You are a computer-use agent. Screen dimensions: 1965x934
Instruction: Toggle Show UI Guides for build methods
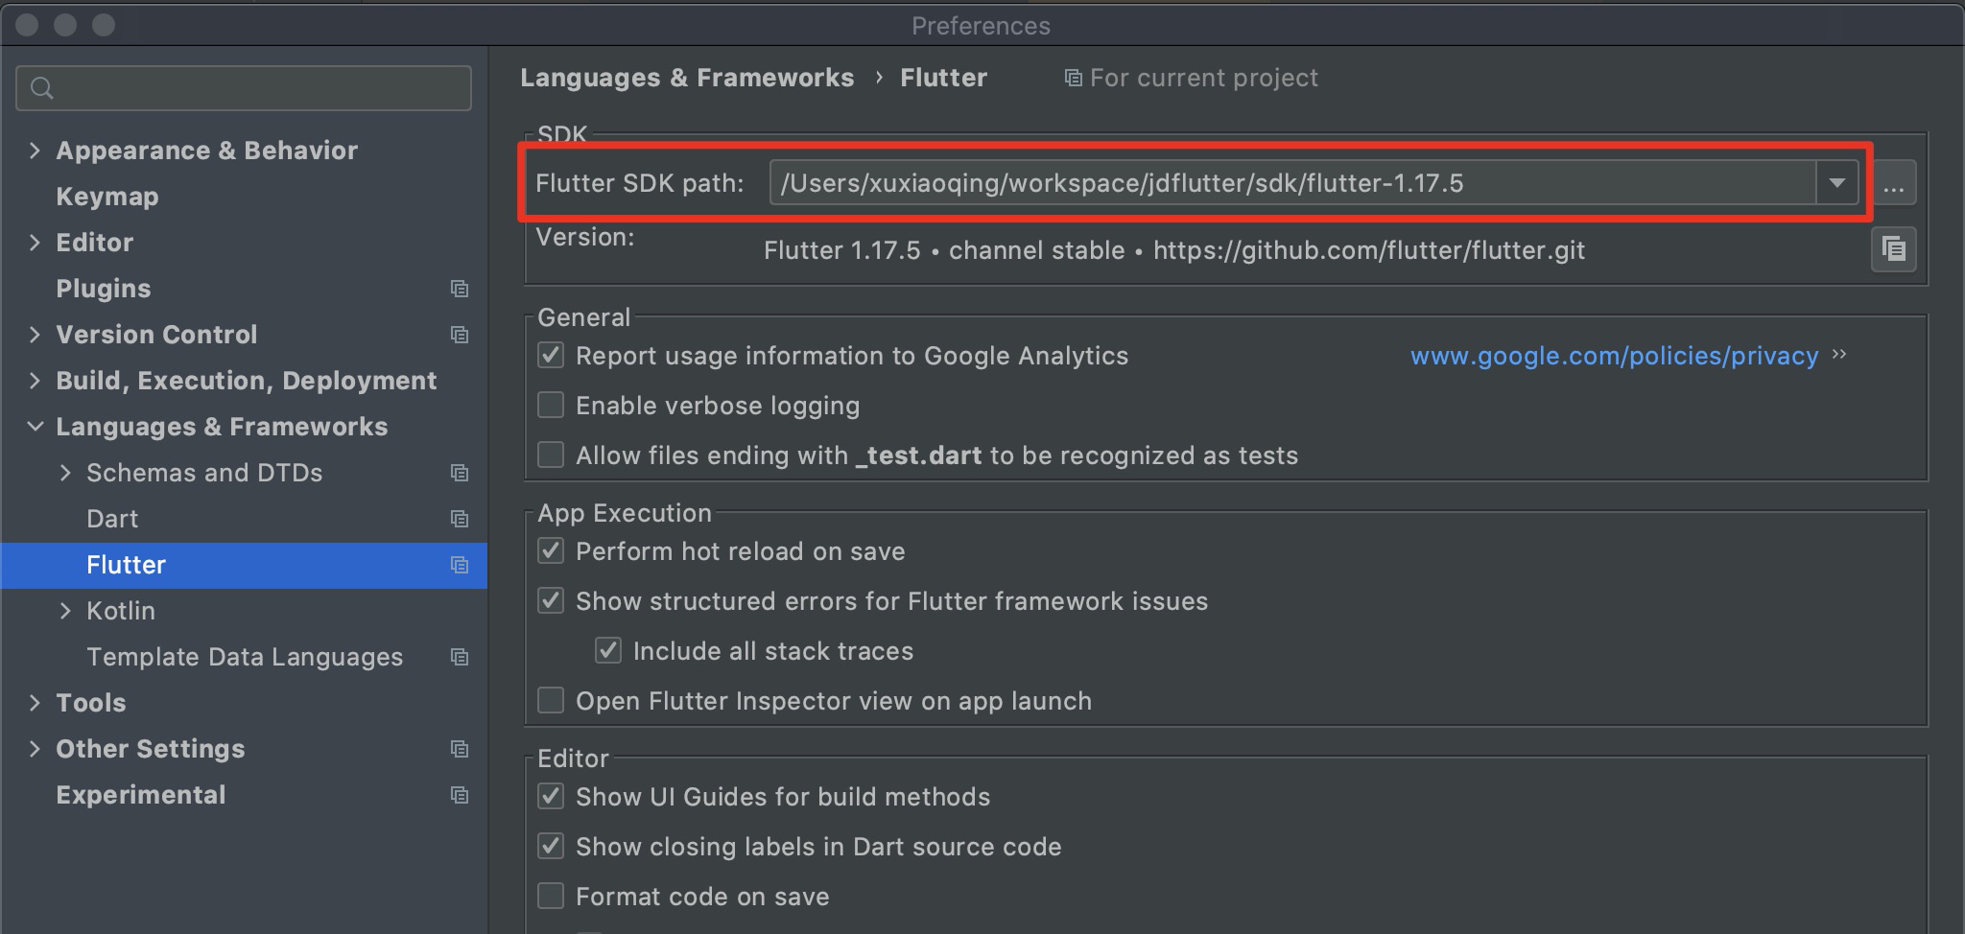551,796
